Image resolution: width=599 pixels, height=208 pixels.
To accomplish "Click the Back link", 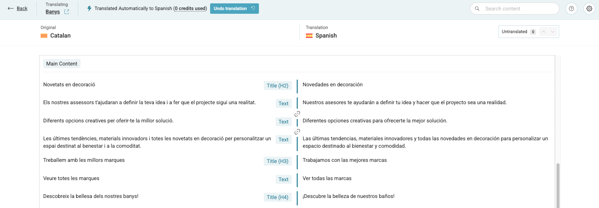I will pyautogui.click(x=22, y=8).
